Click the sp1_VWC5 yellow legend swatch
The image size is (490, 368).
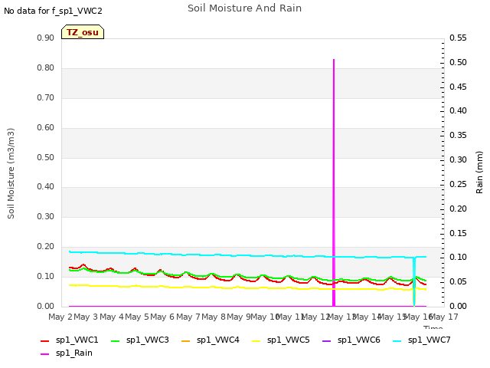(256, 341)
